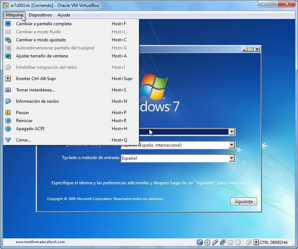This screenshot has height=249, width=298.
Task: Open the Máquina menu
Action: tap(14, 15)
